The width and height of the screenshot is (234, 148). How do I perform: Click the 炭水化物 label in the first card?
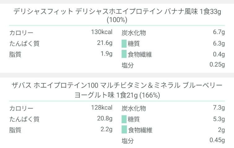[x=134, y=33]
